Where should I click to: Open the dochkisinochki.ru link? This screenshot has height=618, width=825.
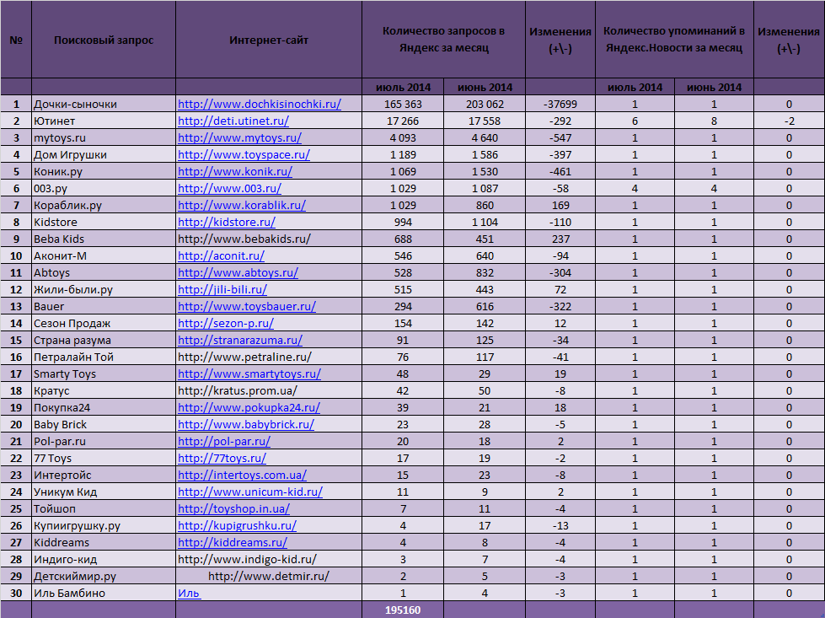pyautogui.click(x=259, y=105)
